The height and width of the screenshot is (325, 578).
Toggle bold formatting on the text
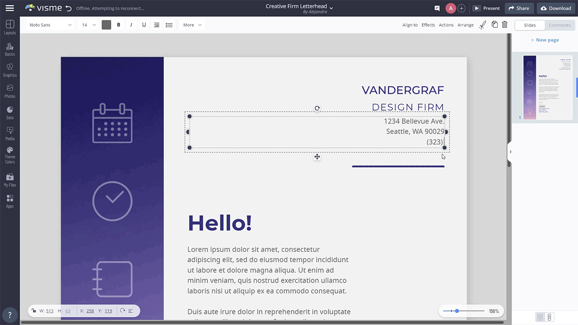(118, 25)
